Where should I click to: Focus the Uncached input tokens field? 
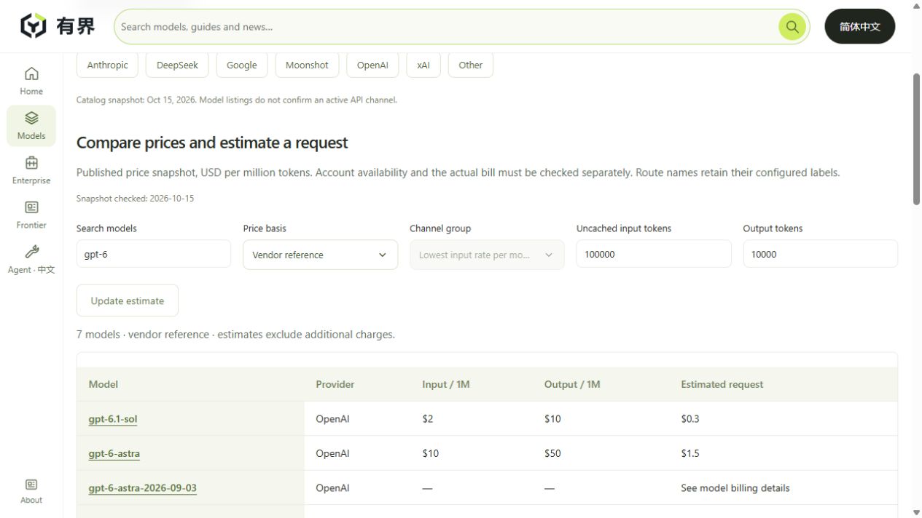click(x=654, y=255)
